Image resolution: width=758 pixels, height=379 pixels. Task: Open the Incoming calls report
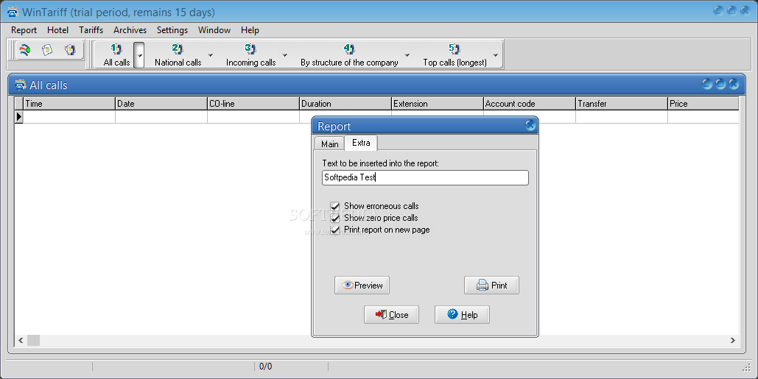[x=250, y=55]
